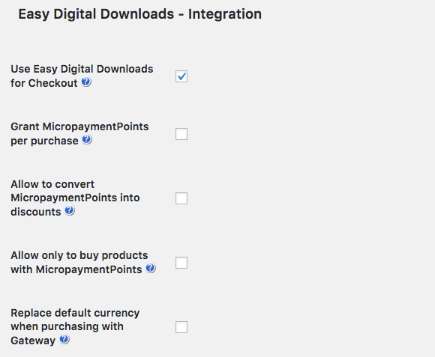Uncheck Use Easy Digital Downloads for Checkout

click(x=181, y=76)
